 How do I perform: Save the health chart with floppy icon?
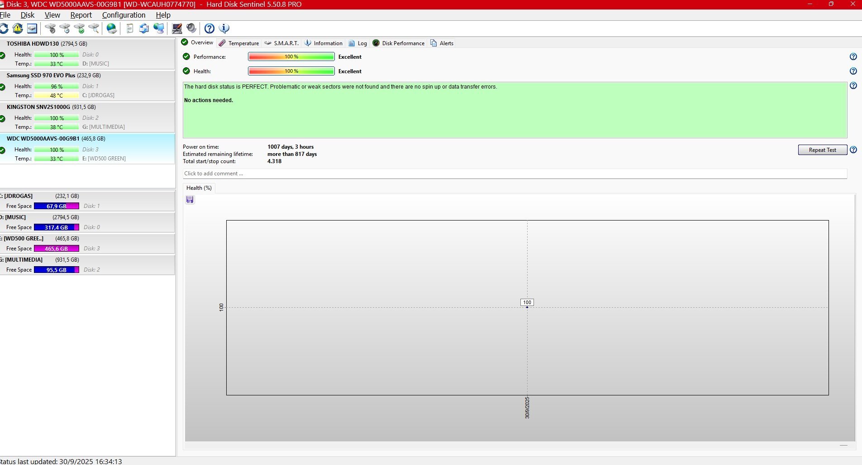190,200
